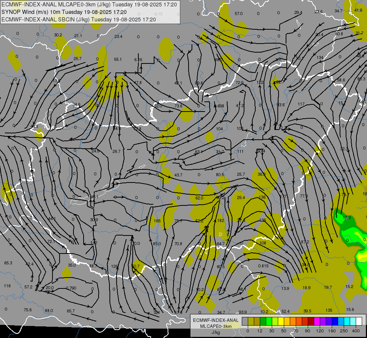367x338 pixels.
Task: Click the map value 182
Action: click(220, 220)
